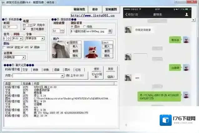The image size is (199, 133).
Task: Click the 消息数量 count stepper
Action: 62,31
